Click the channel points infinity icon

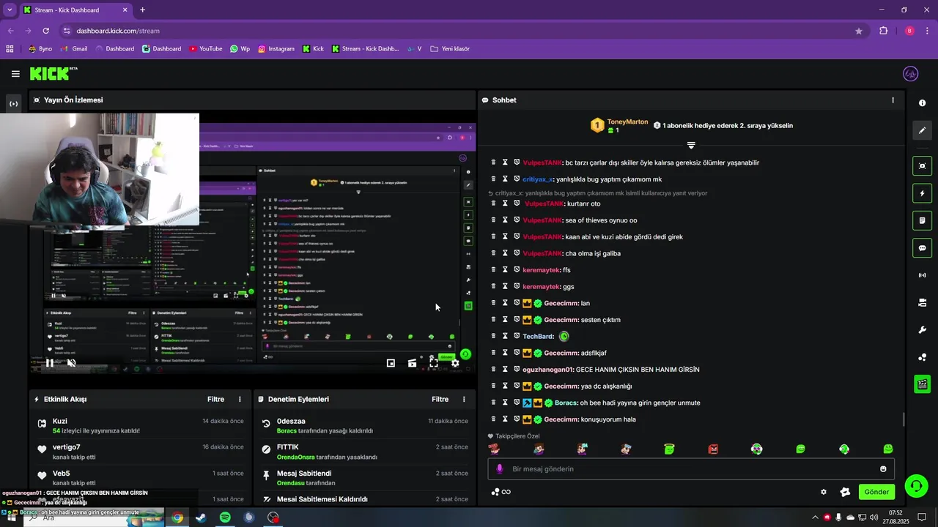pos(501,492)
